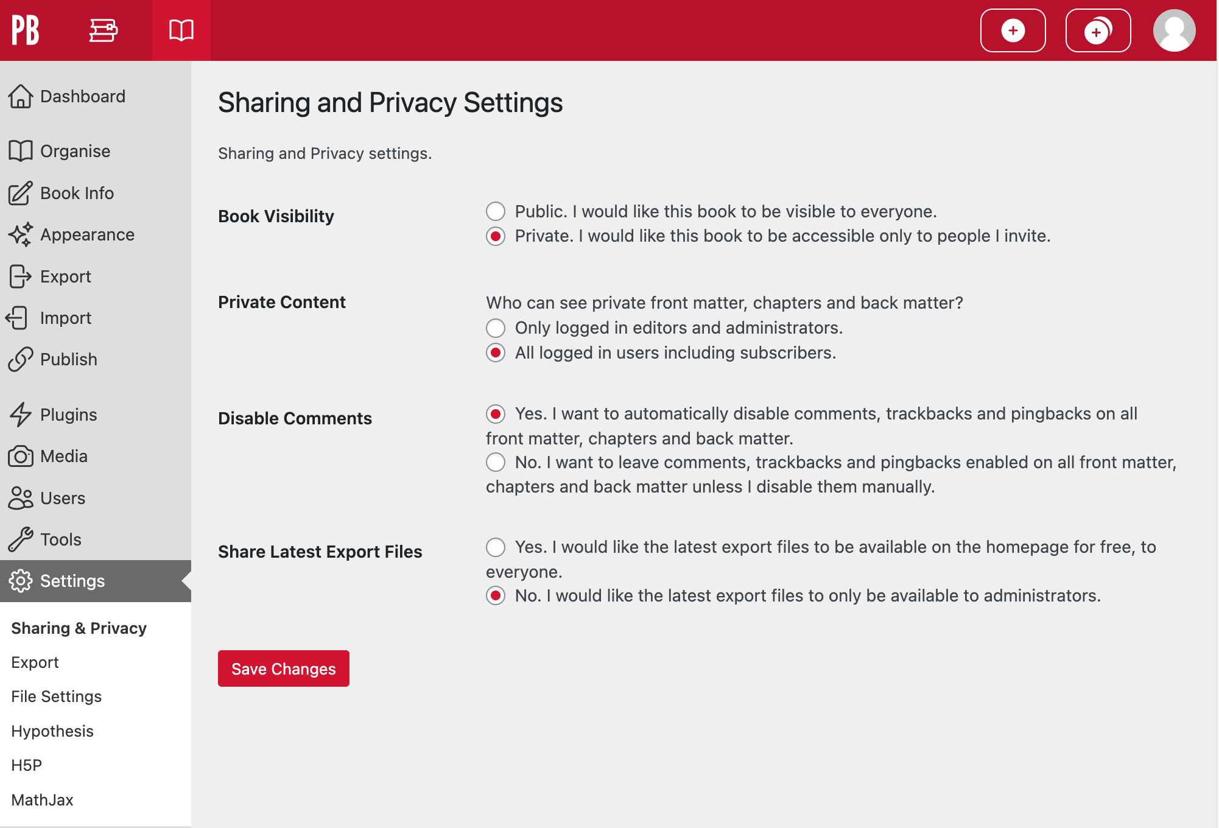Click the Tools wrench icon
This screenshot has height=828, width=1219.
(x=21, y=539)
